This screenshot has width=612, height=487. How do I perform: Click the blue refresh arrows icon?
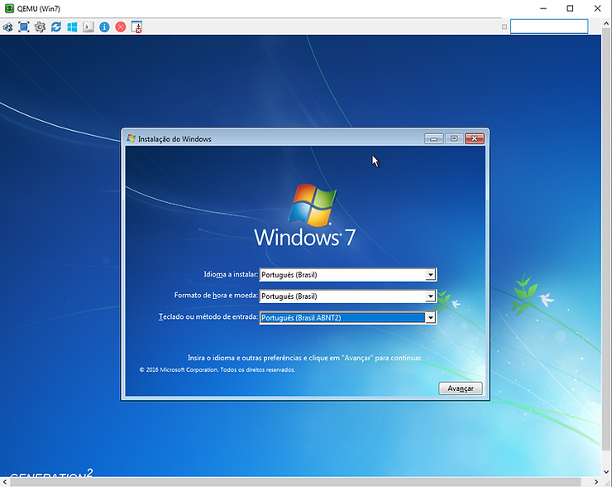55,27
